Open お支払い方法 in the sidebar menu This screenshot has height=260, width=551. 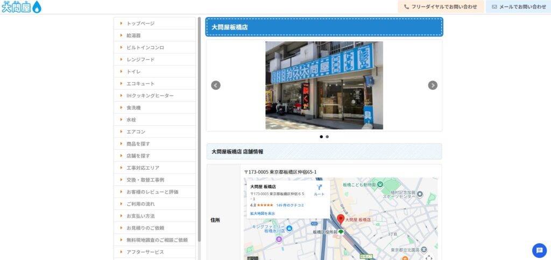coord(140,216)
